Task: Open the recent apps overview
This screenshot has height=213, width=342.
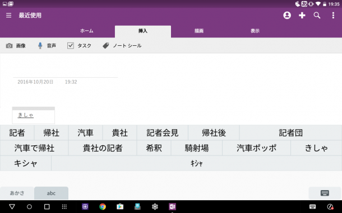Action: point(47,207)
